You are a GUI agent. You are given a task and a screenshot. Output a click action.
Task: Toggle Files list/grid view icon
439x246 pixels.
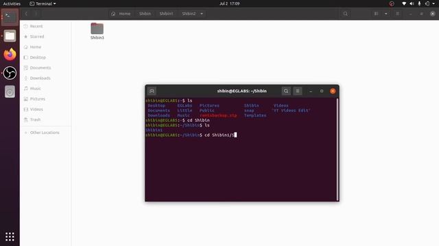377,14
